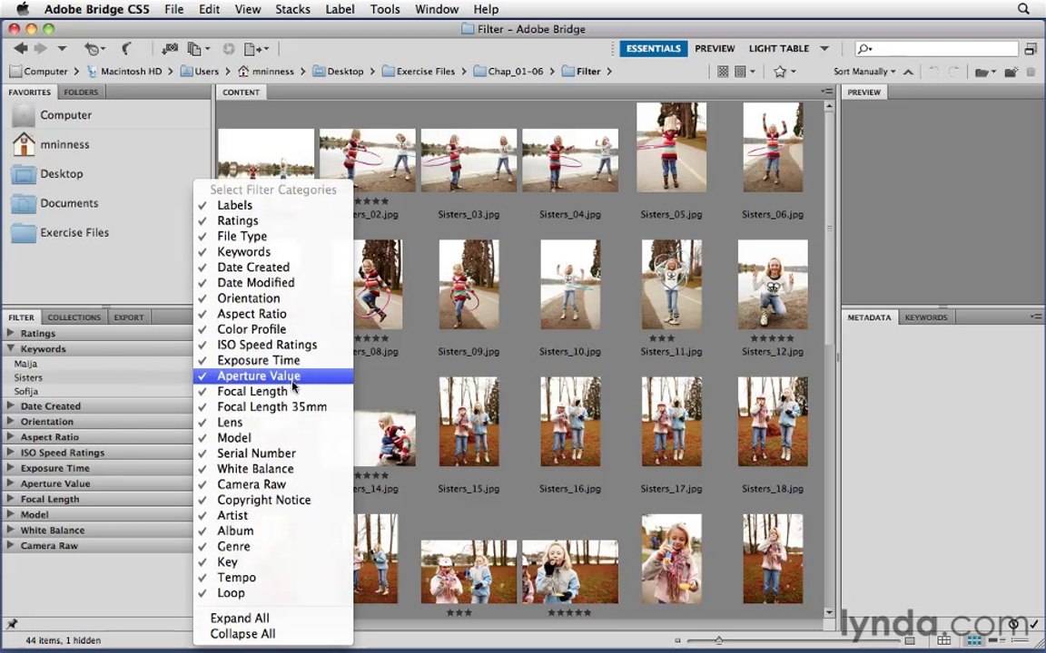Switch to Light Table workspace

coord(778,49)
